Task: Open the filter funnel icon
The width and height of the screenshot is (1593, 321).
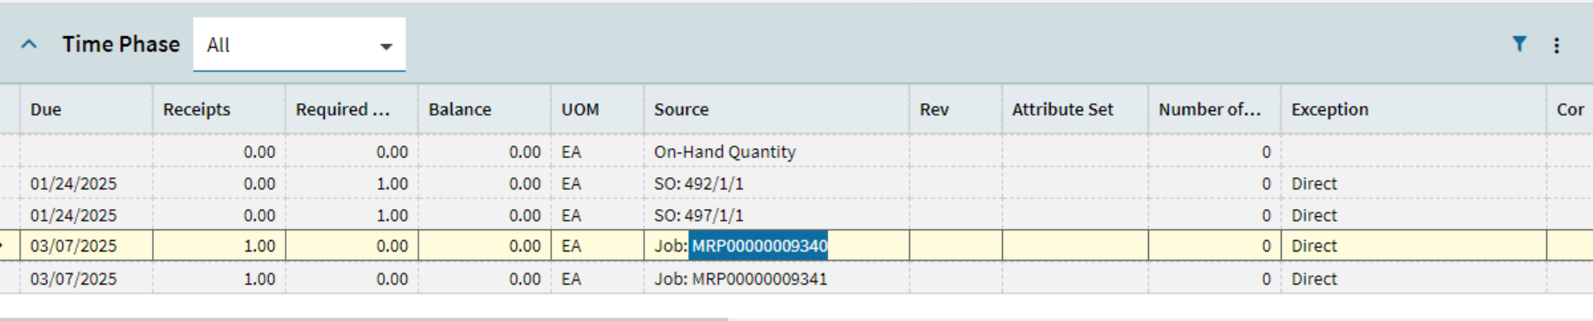Action: [x=1519, y=44]
